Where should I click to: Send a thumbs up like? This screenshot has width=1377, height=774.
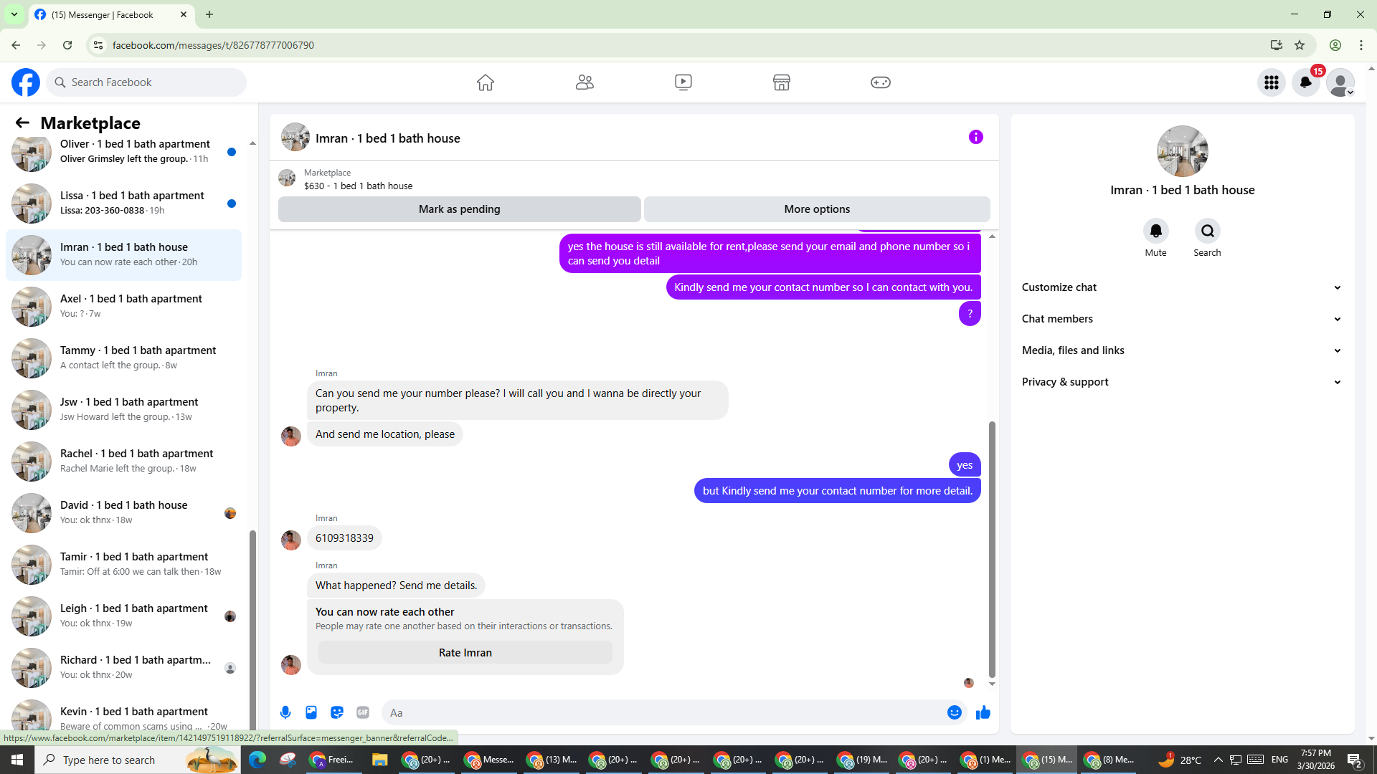pos(983,712)
